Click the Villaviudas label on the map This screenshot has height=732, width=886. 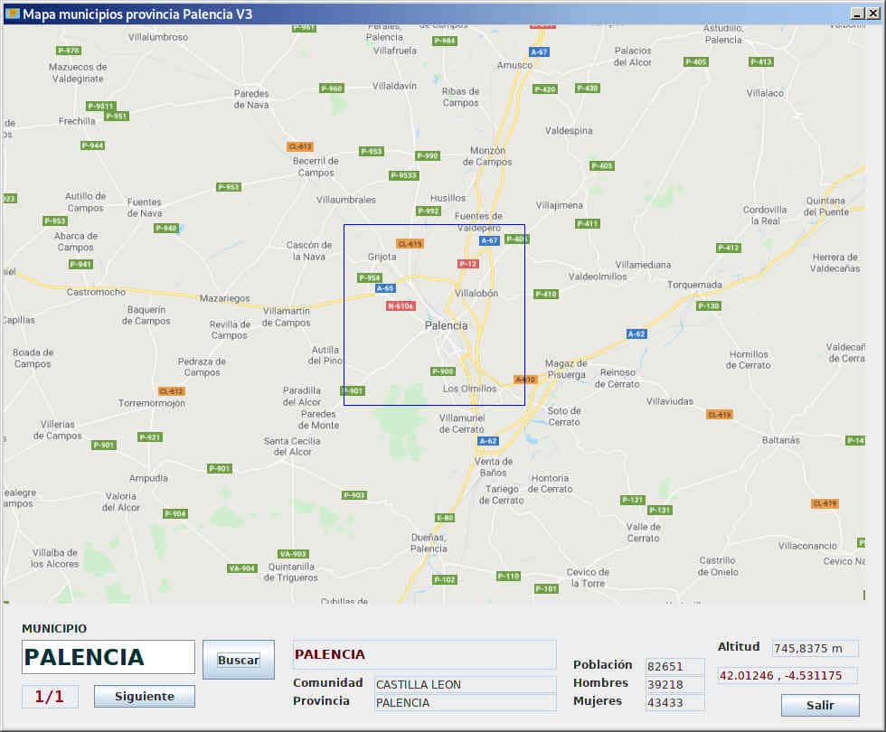click(x=670, y=401)
